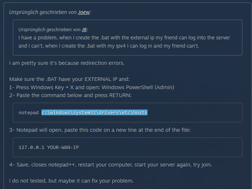Click step 3 'Notepad will open' line
The width and height of the screenshot is (252, 189).
pos(100,130)
